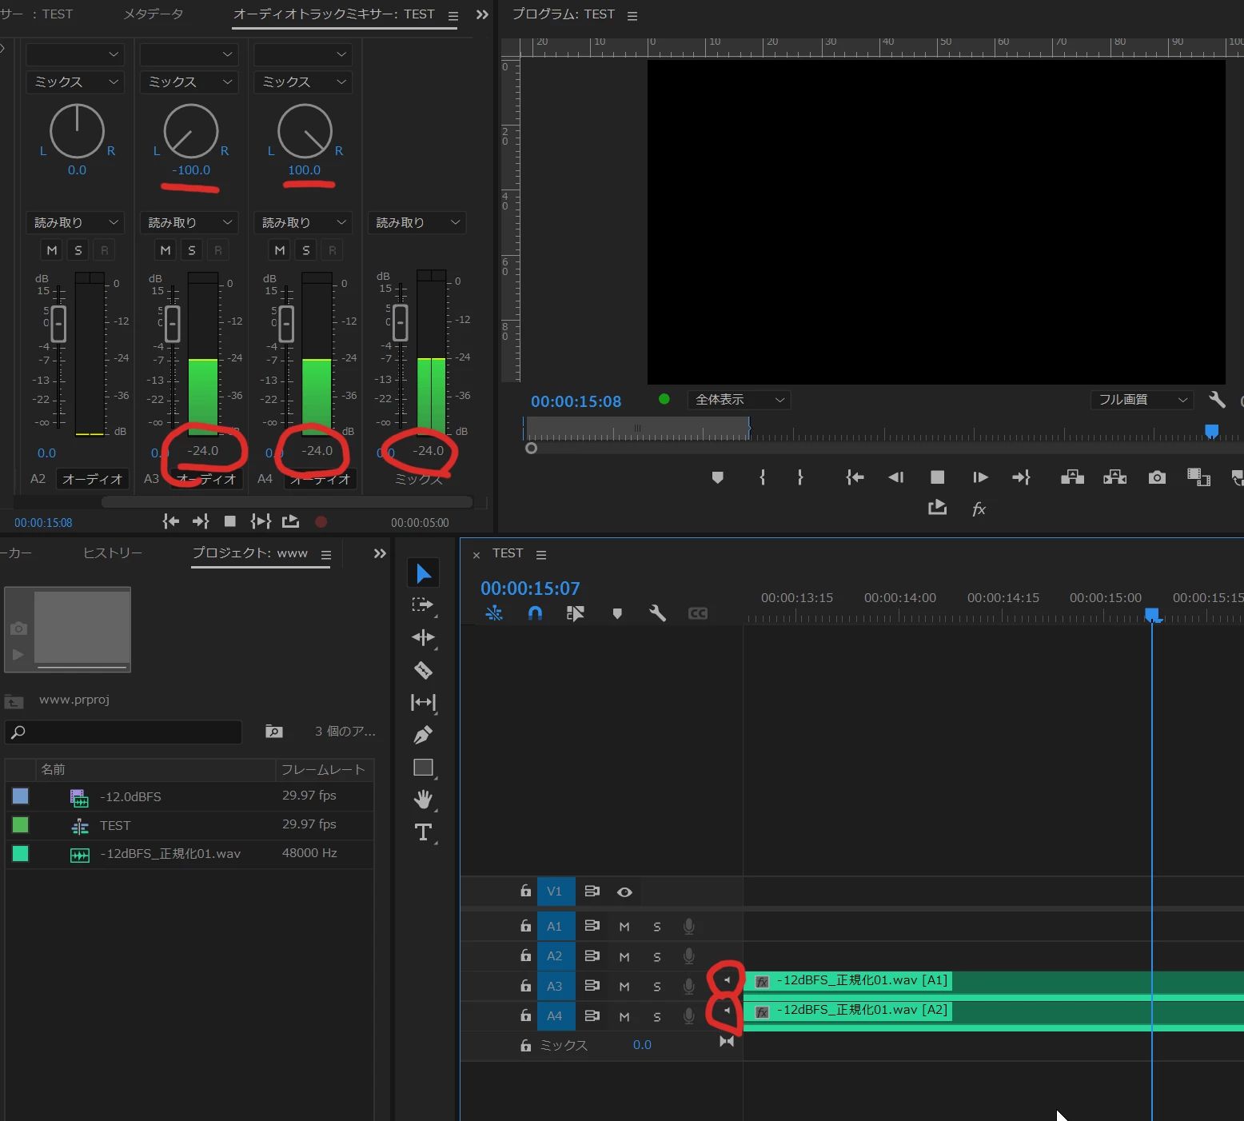Export frame with camera icon
The height and width of the screenshot is (1121, 1244).
[x=1157, y=477]
